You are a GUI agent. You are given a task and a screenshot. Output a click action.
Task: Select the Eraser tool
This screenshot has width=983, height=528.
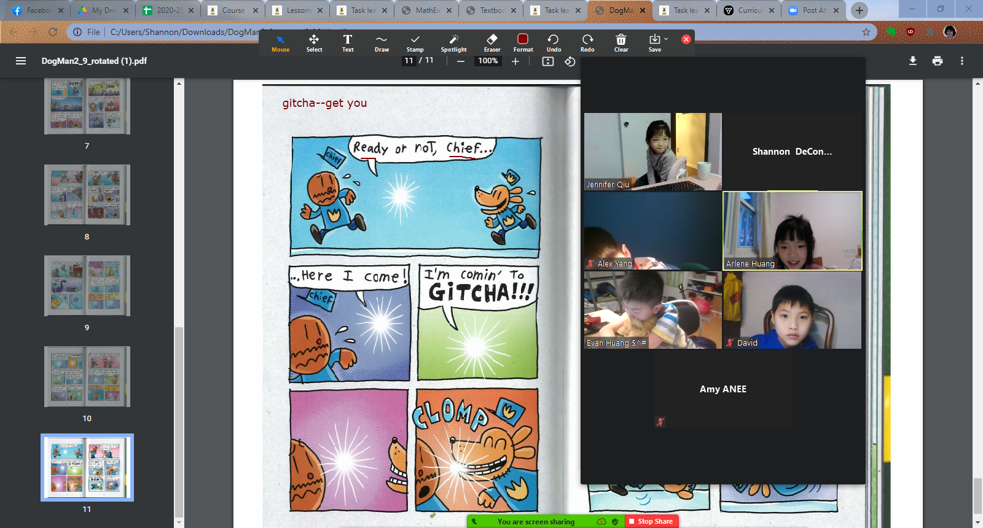(492, 43)
